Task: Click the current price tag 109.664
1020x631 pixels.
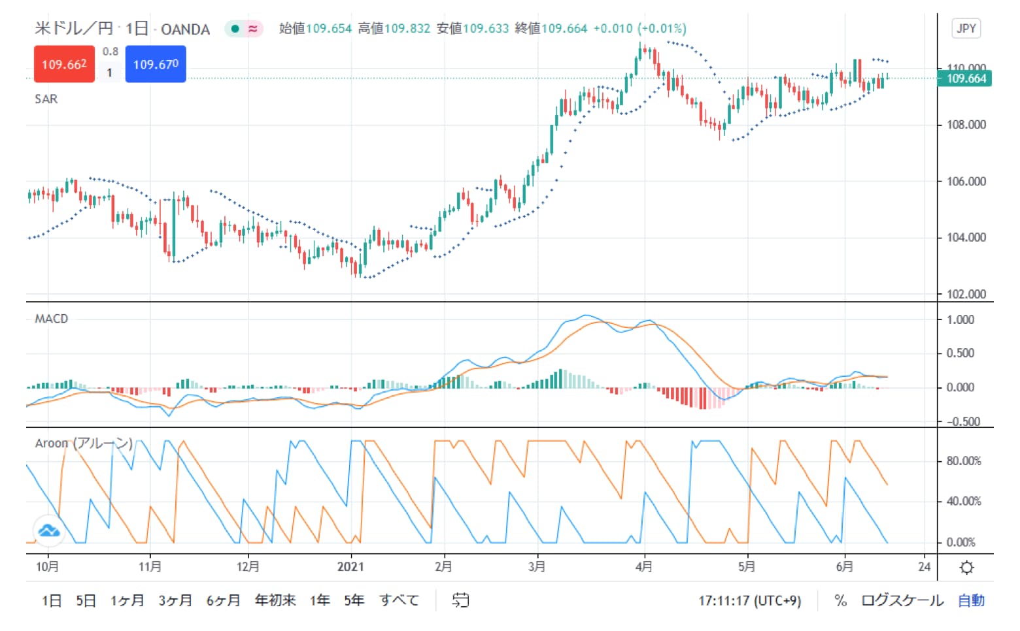Action: coord(965,78)
